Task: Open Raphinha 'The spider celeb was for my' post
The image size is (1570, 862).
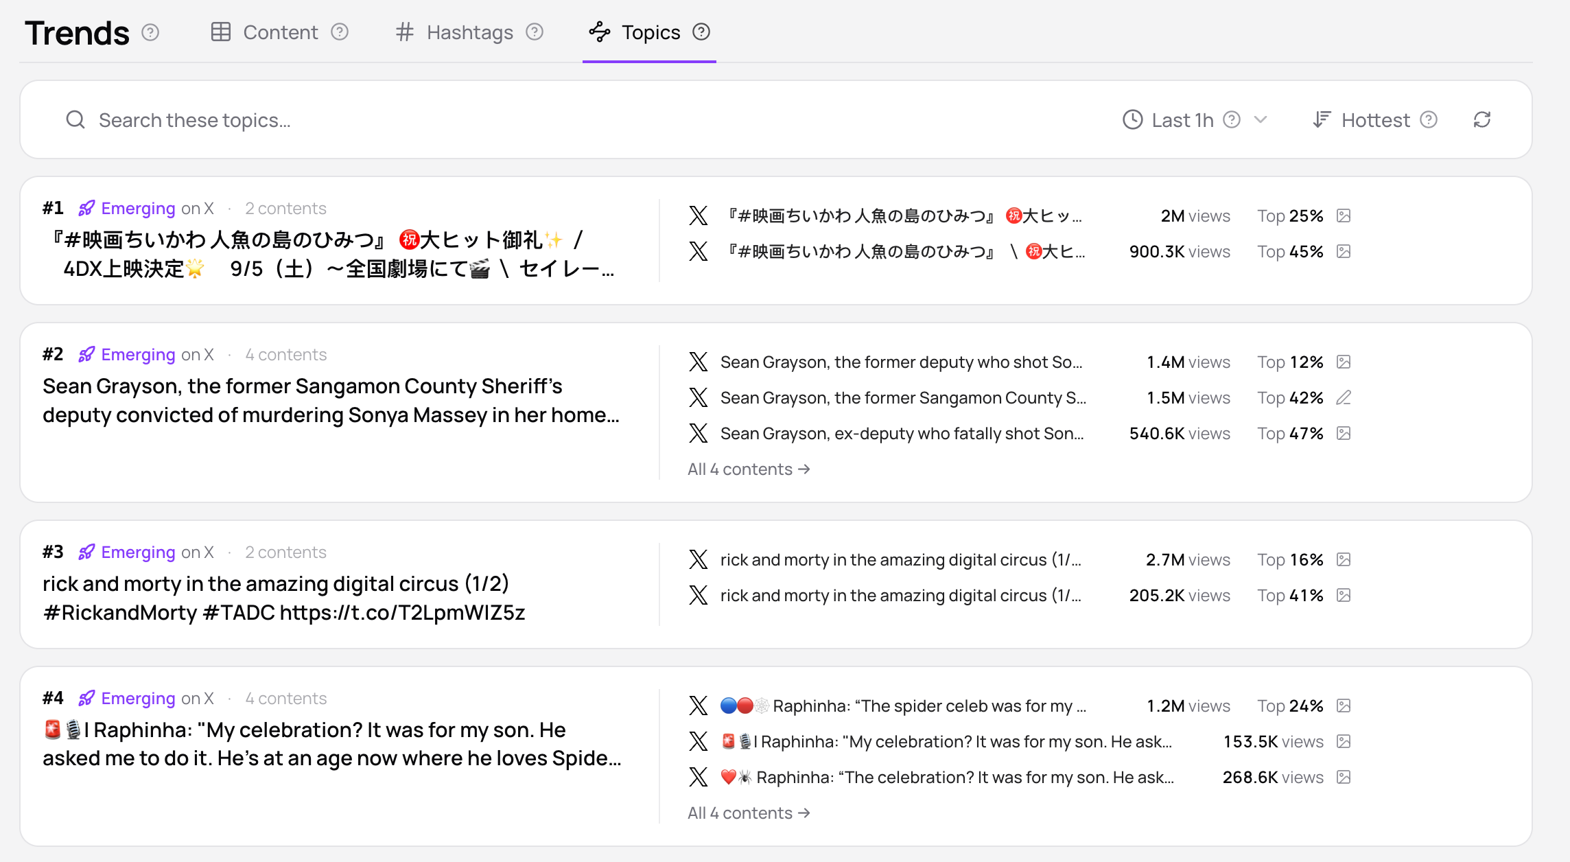Action: (x=903, y=706)
